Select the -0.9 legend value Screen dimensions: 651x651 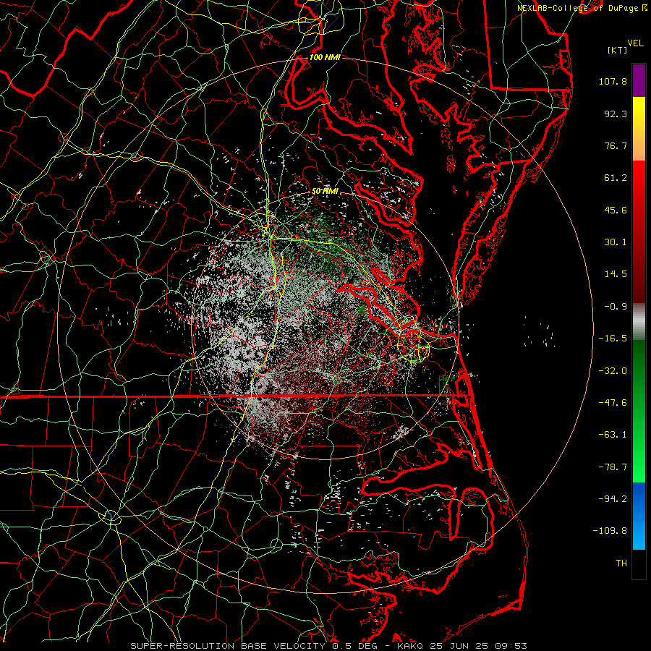[616, 307]
